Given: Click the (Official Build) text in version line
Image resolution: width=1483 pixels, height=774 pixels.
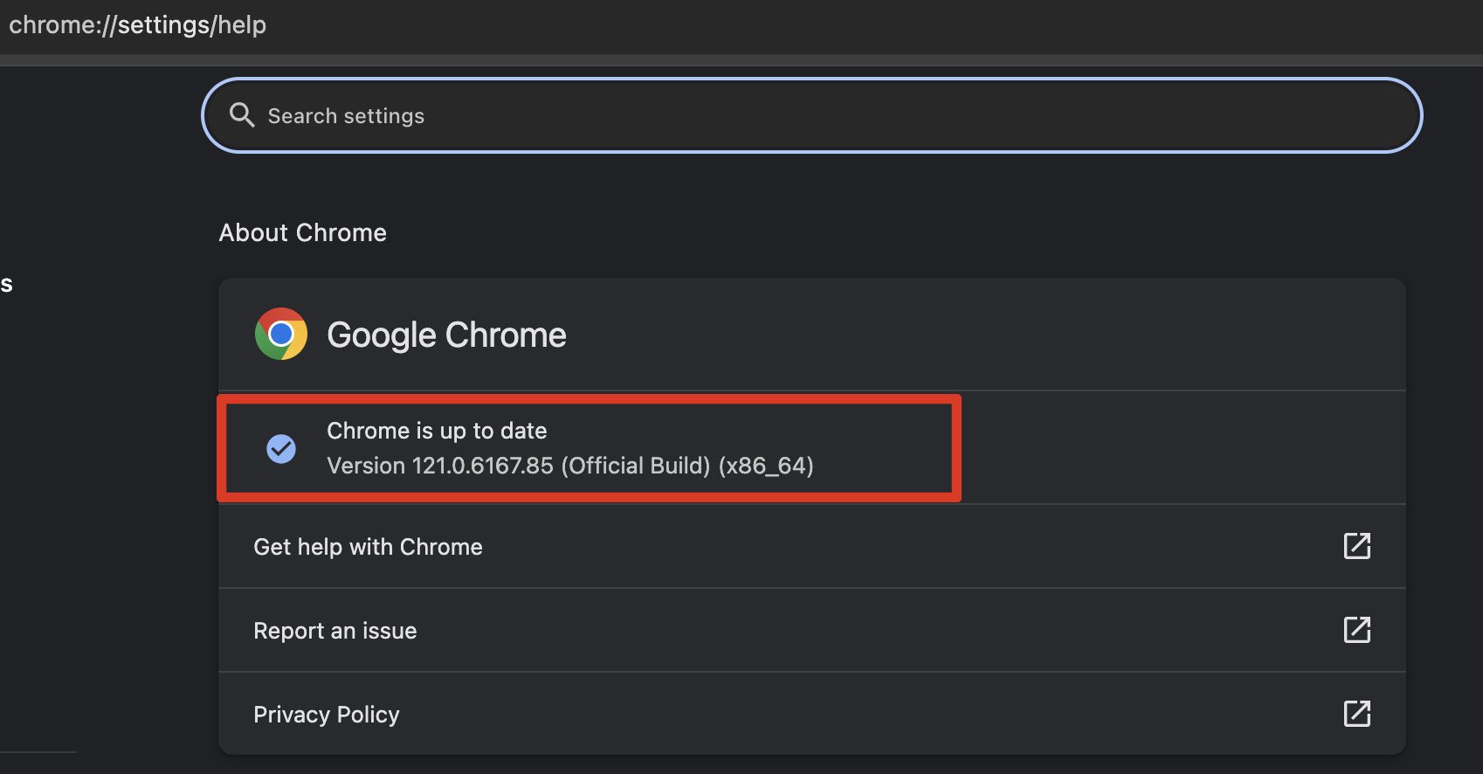Looking at the screenshot, I should [x=636, y=466].
